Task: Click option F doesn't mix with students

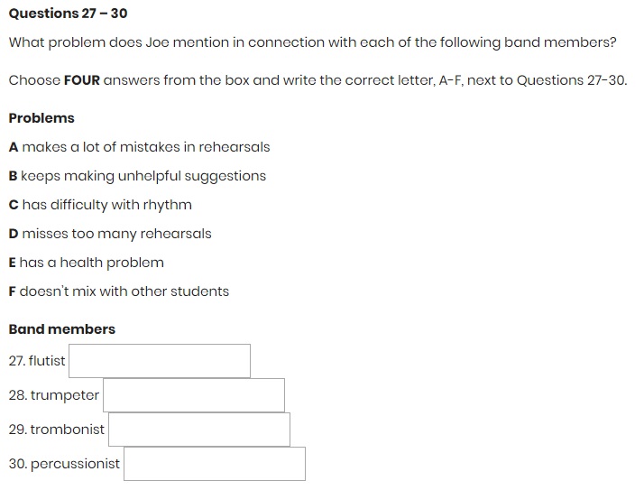Action: click(119, 291)
